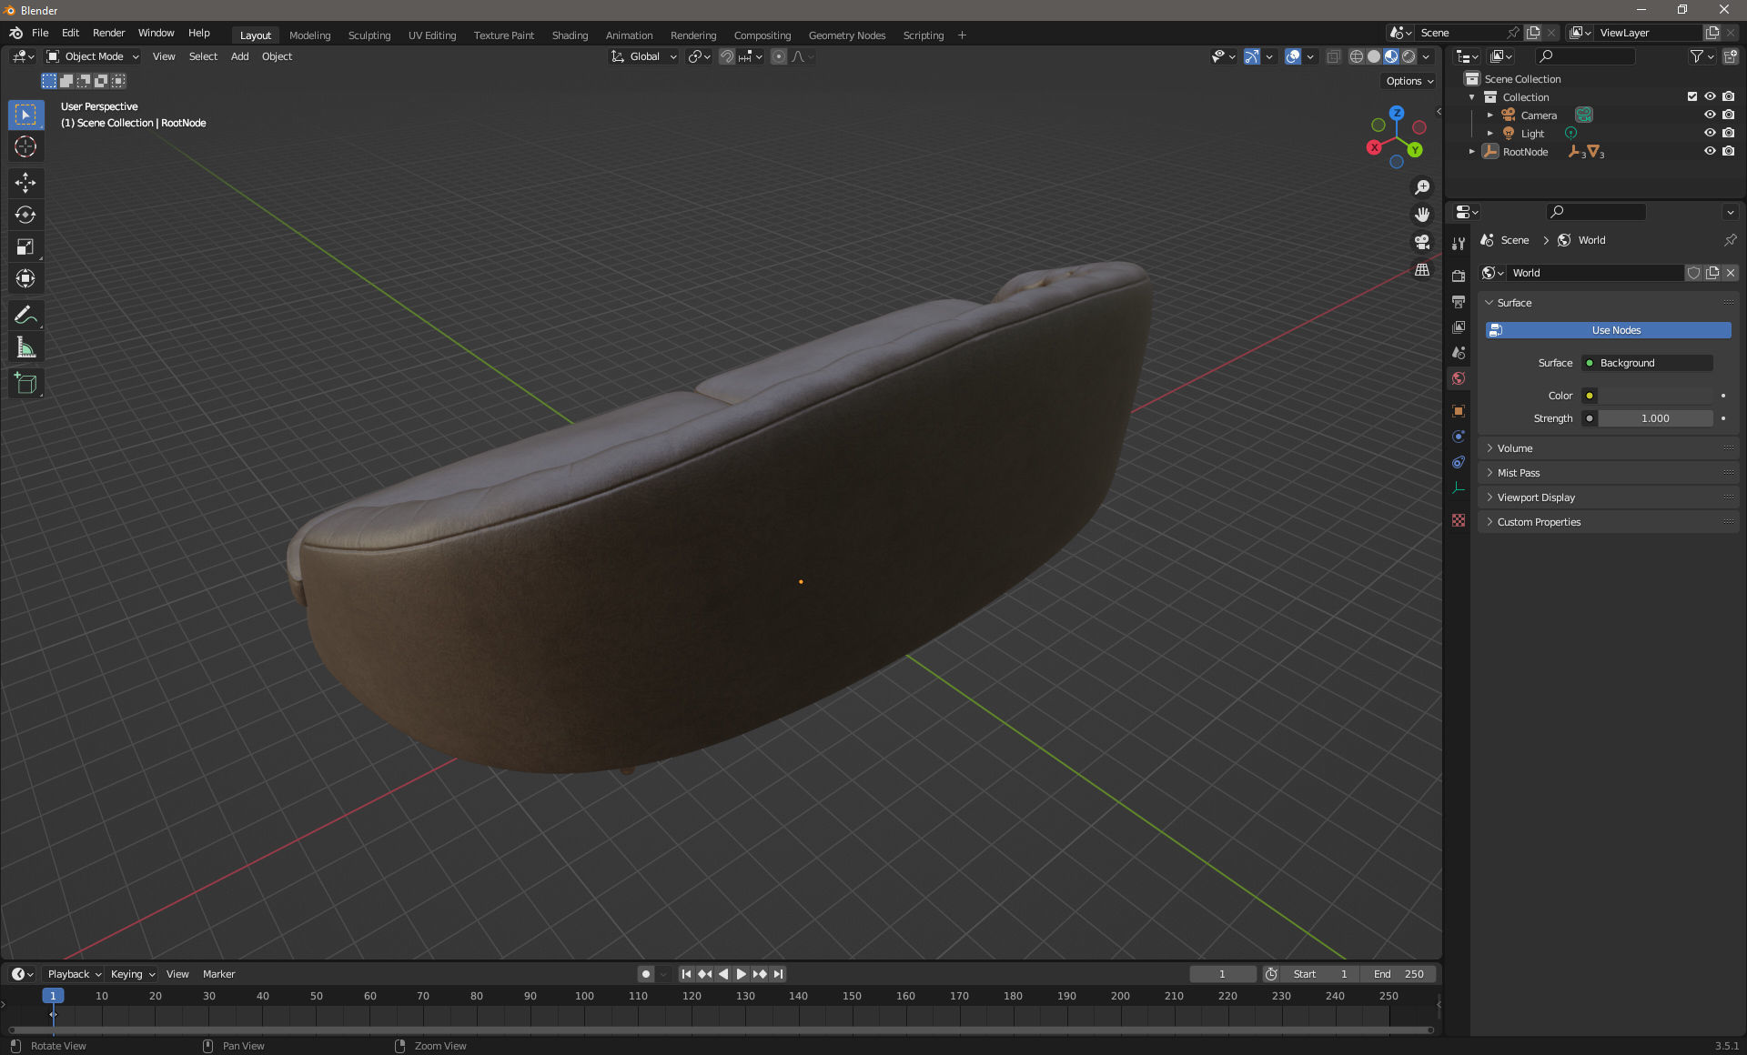Select the Move tool
This screenshot has width=1747, height=1055.
pyautogui.click(x=25, y=183)
